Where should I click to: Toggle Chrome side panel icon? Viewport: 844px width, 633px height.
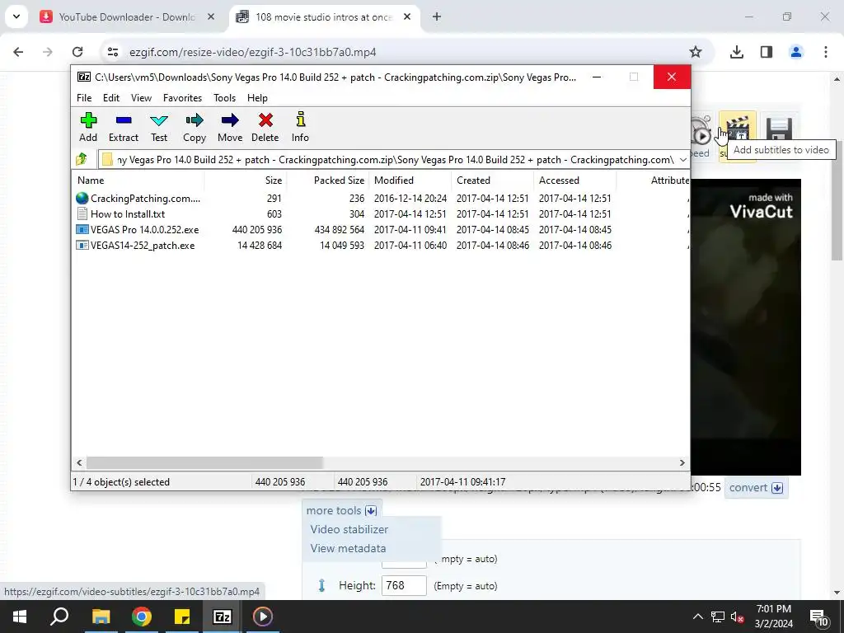pos(767,52)
